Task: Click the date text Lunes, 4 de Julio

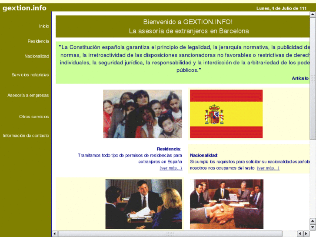Action: [x=281, y=8]
